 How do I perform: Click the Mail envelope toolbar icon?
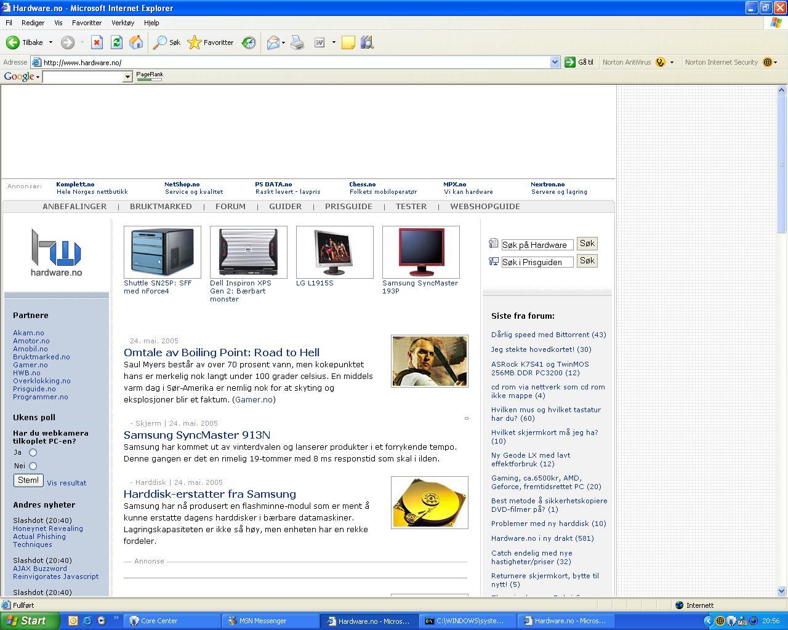coord(273,42)
